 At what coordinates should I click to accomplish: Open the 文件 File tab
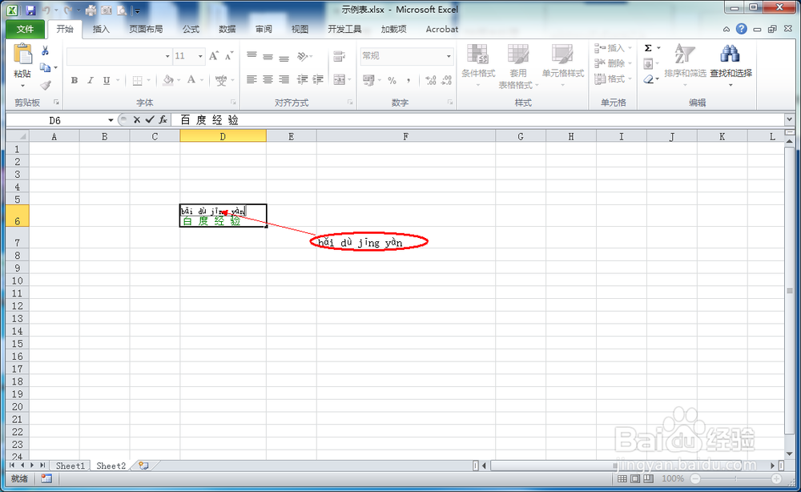(x=25, y=29)
